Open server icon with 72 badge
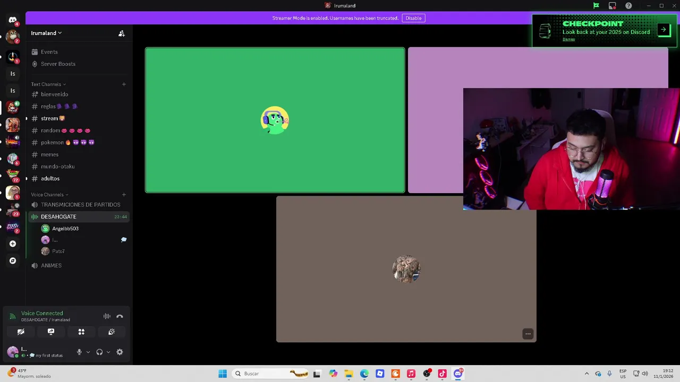Image resolution: width=680 pixels, height=382 pixels. tap(13, 176)
